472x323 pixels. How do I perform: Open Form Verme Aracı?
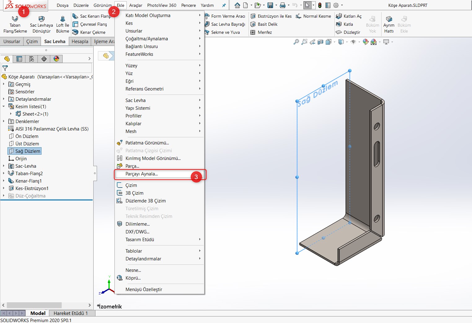tap(225, 16)
